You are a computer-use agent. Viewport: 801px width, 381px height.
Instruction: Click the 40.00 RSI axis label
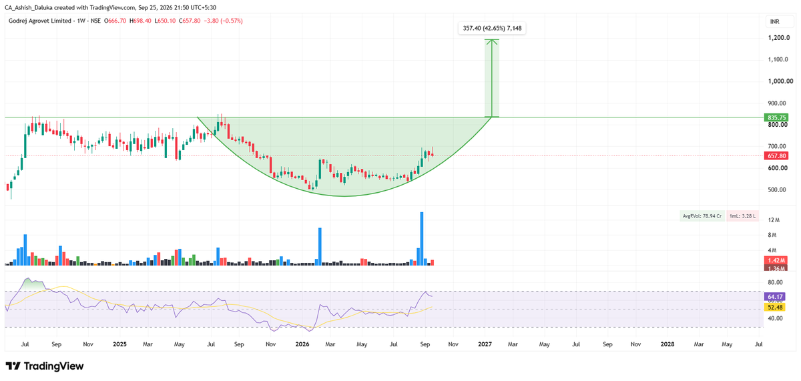click(x=775, y=318)
